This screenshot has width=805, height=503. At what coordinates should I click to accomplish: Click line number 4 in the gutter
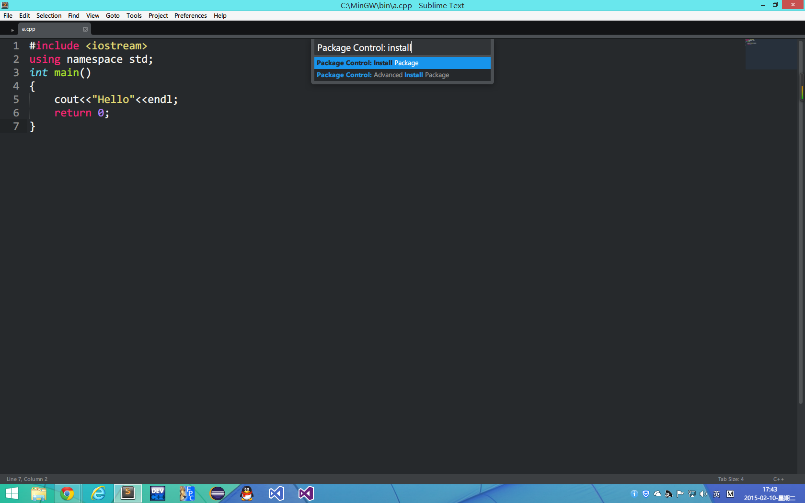tap(16, 86)
